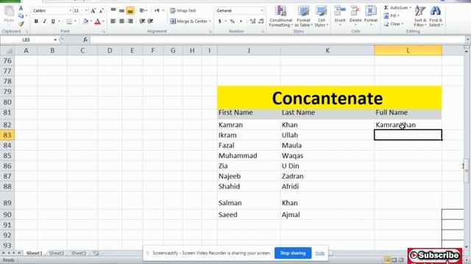Increase font size with Grow Font
The height and width of the screenshot is (264, 471).
pyautogui.click(x=93, y=11)
